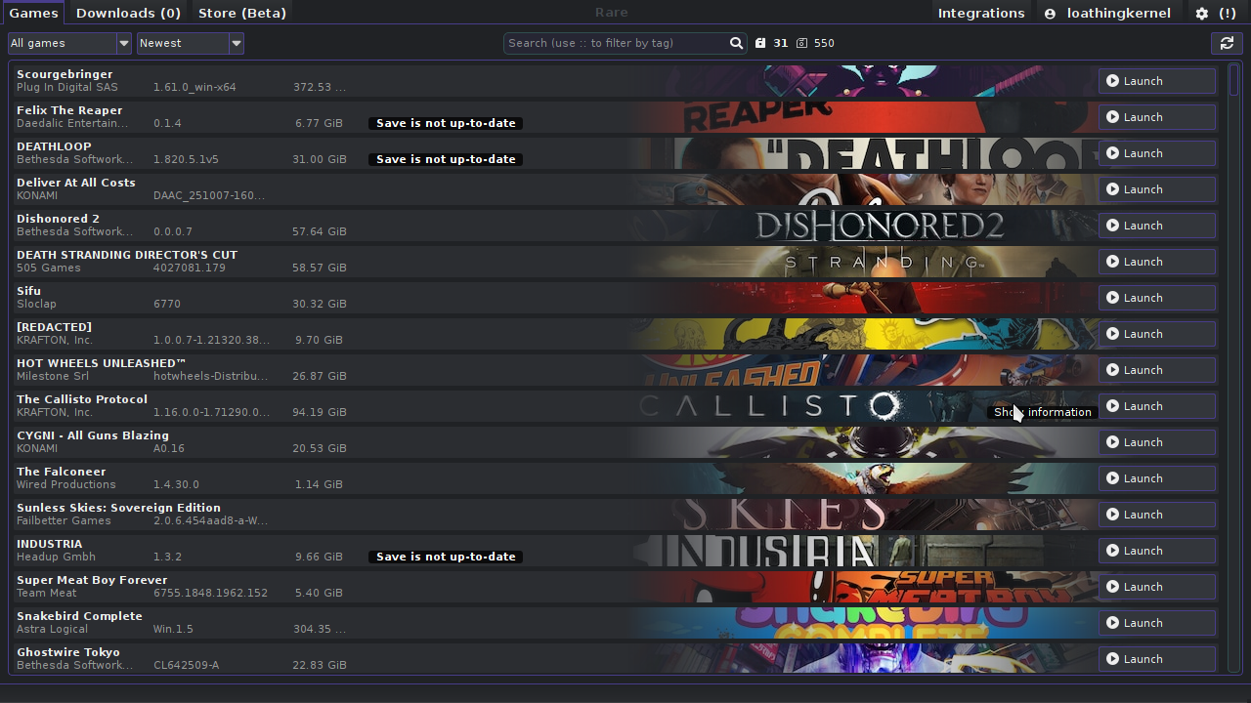
Task: Launch Felix The Reaper
Action: pyautogui.click(x=1157, y=117)
